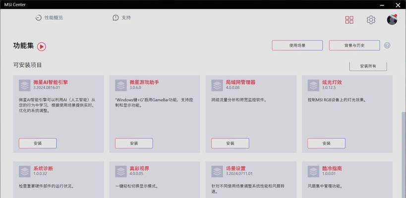Screen dimensions: 406x198
Task: Open the 支持 tab
Action: (121, 18)
